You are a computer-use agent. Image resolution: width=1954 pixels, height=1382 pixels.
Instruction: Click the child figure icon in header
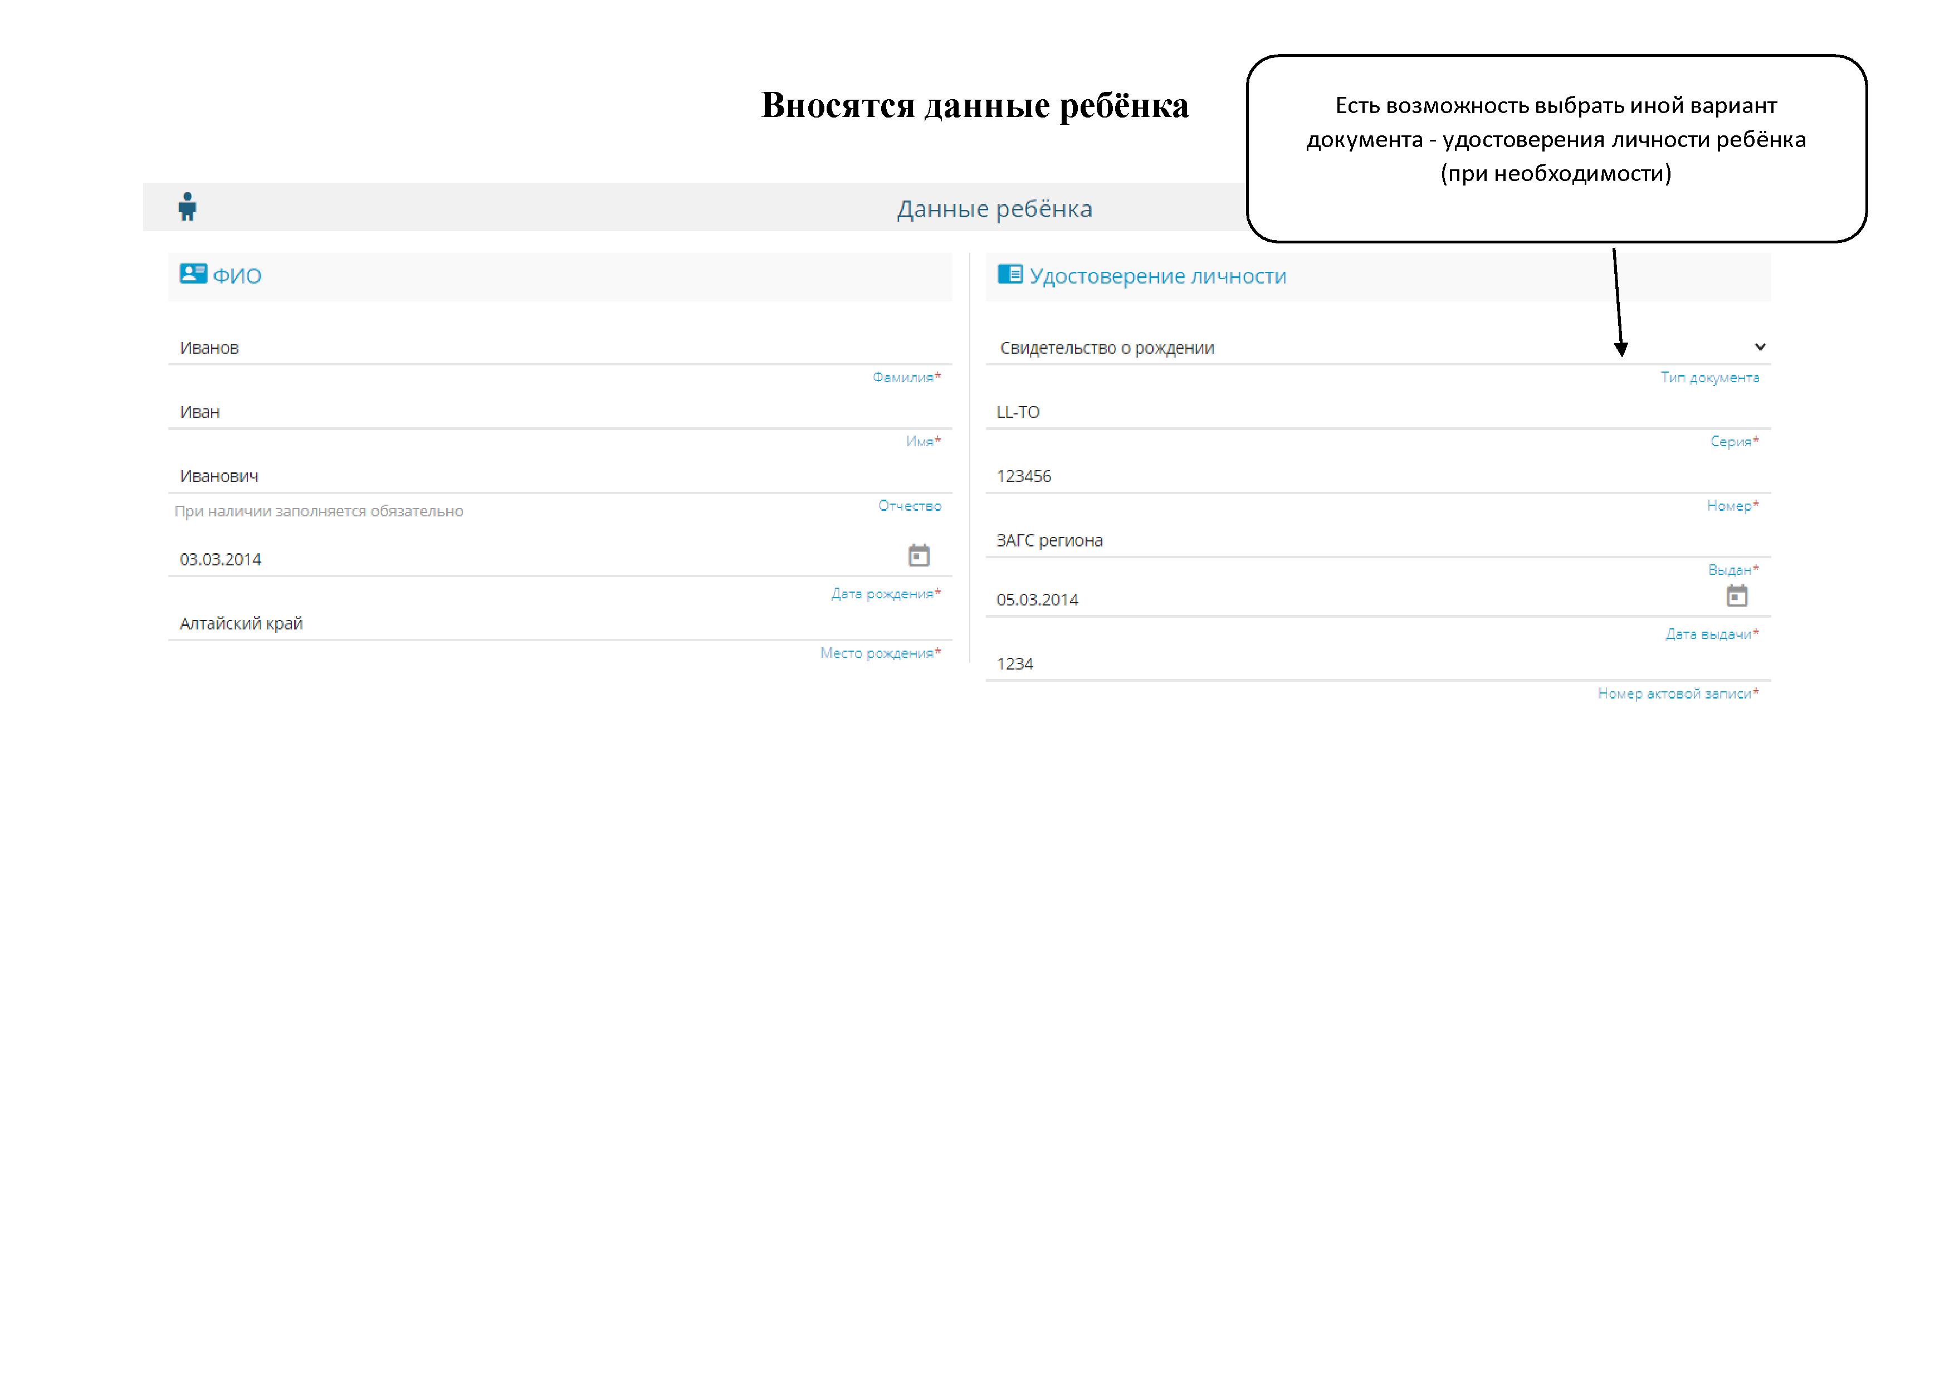(187, 207)
